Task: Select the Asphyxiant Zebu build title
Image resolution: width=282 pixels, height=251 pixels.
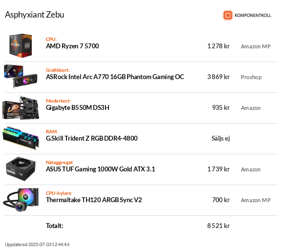Action: pyautogui.click(x=34, y=15)
